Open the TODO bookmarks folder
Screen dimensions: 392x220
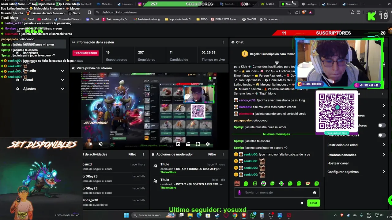pos(202,19)
